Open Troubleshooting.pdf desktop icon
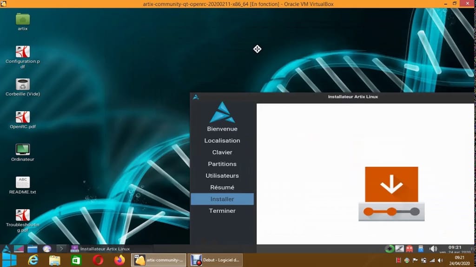This screenshot has height=267, width=476. point(22,221)
